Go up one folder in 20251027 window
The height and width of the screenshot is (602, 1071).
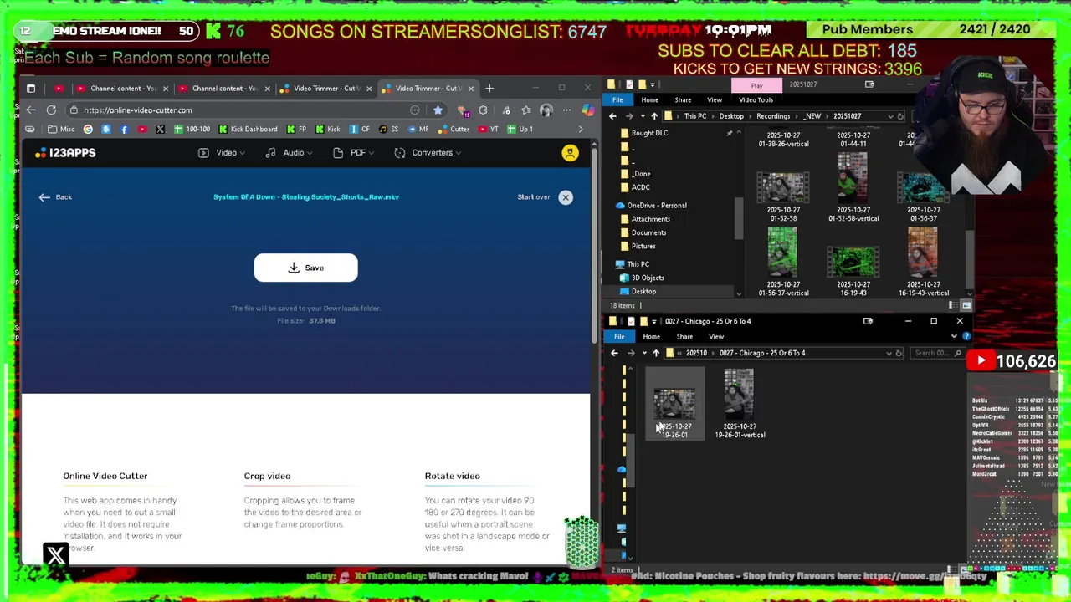click(654, 117)
